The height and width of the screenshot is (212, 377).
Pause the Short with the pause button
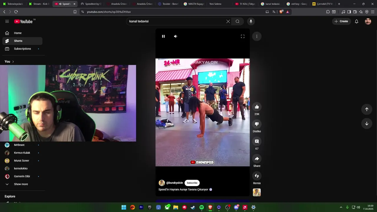click(163, 36)
